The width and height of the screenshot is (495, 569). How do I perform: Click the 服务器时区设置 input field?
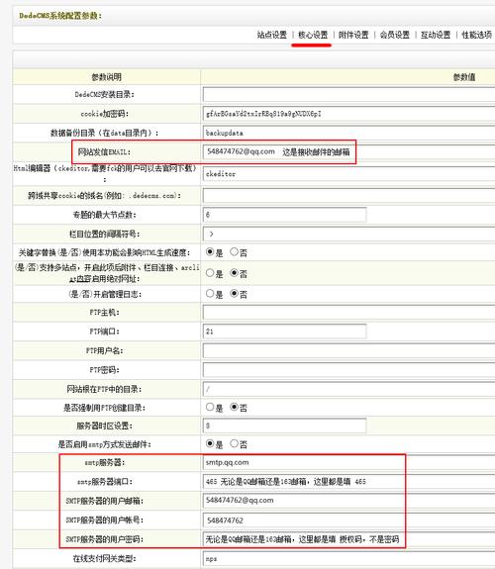pos(284,426)
